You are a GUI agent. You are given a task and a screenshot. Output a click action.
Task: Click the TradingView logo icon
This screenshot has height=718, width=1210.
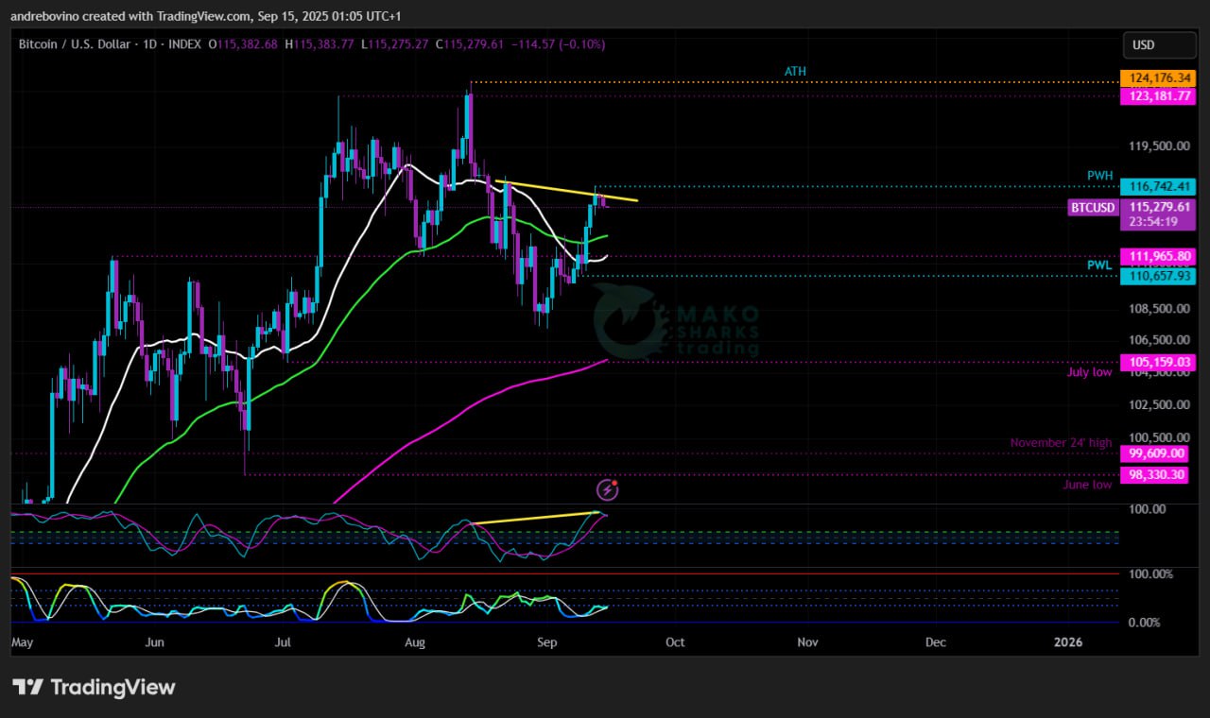click(28, 687)
